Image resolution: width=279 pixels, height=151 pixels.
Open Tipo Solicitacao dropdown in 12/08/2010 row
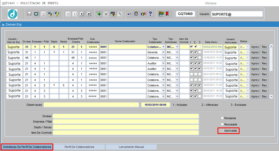point(177,58)
